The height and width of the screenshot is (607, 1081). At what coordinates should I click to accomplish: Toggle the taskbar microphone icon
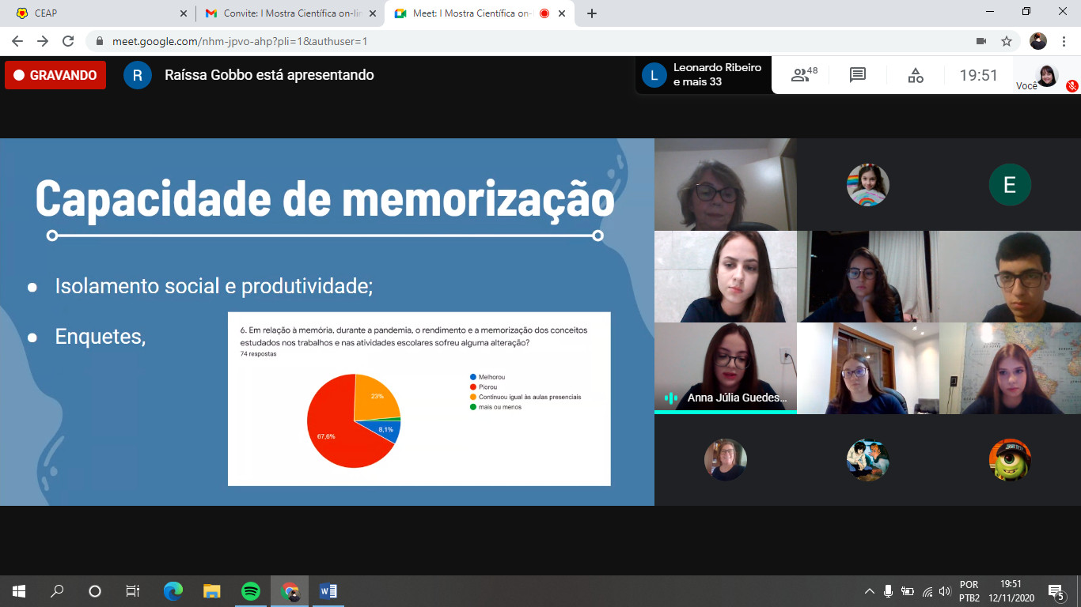coord(888,591)
